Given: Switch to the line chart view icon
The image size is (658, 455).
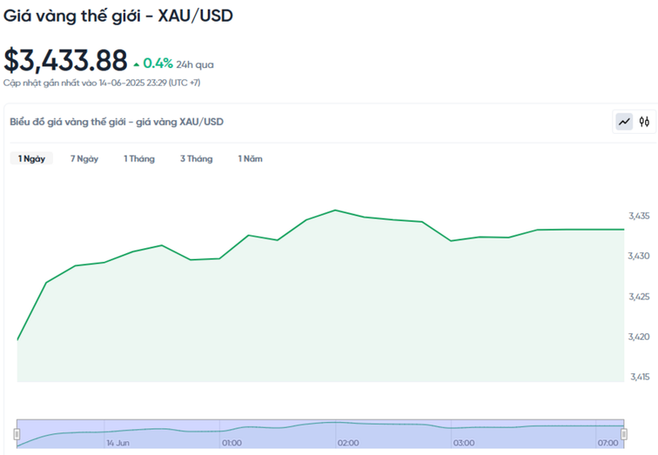Looking at the screenshot, I should (x=624, y=122).
